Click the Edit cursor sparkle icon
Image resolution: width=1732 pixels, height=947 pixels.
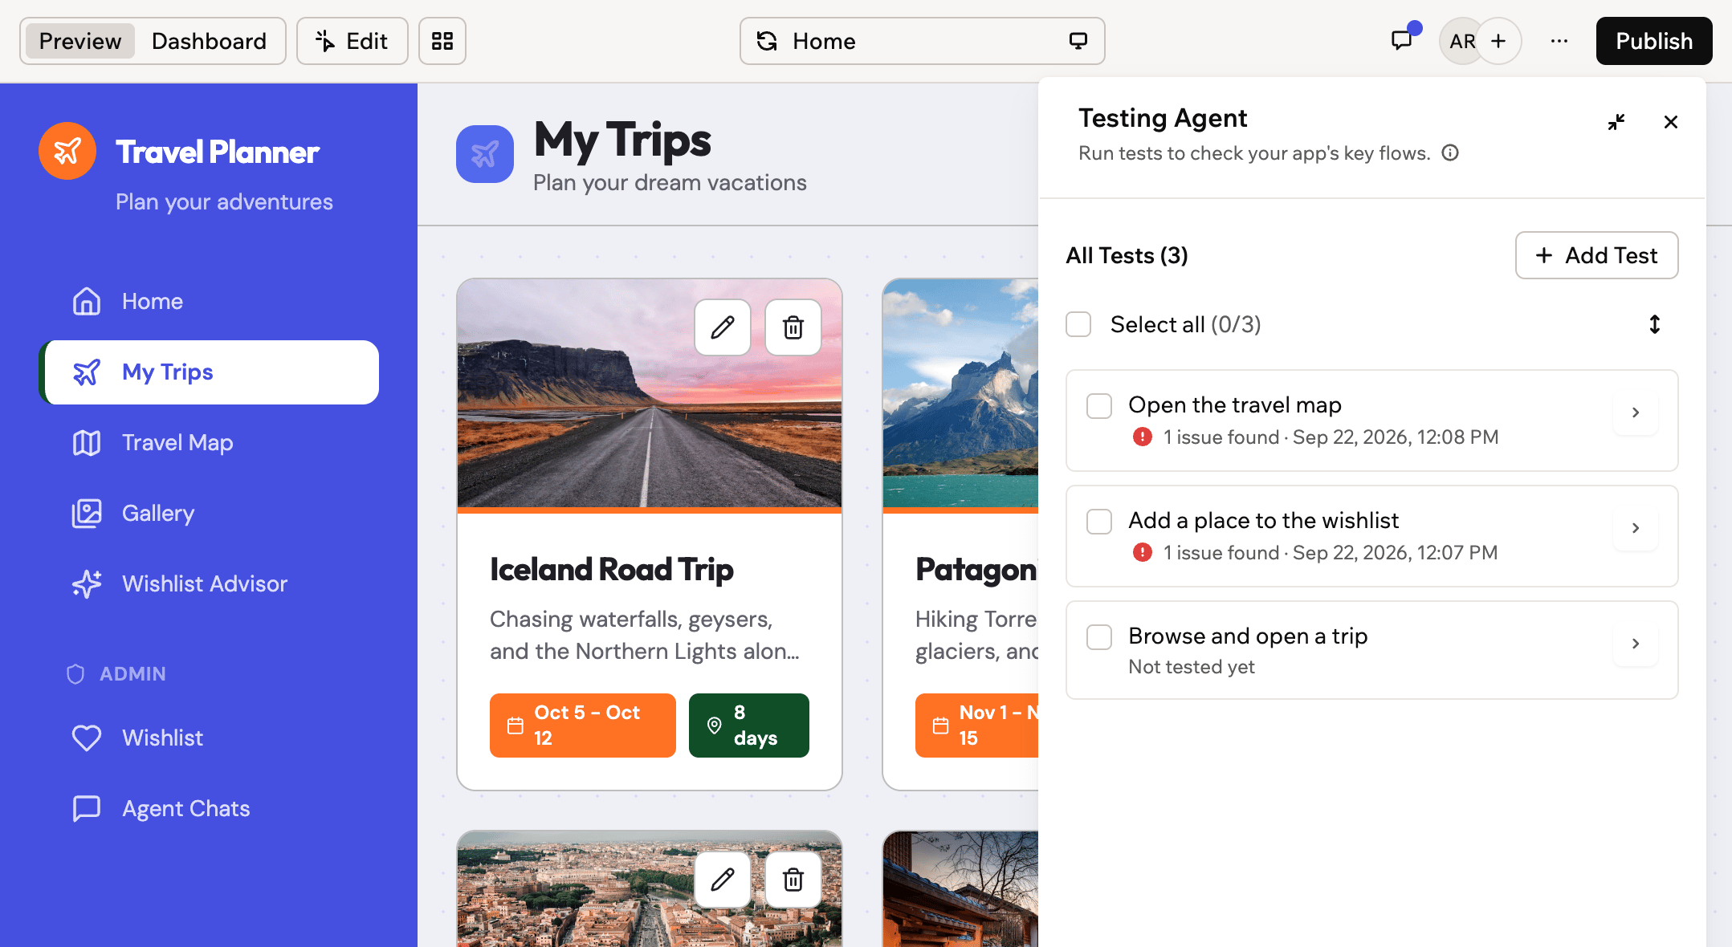pyautogui.click(x=325, y=41)
